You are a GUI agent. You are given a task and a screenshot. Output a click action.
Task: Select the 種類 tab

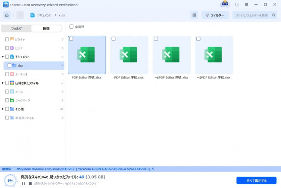point(46,29)
